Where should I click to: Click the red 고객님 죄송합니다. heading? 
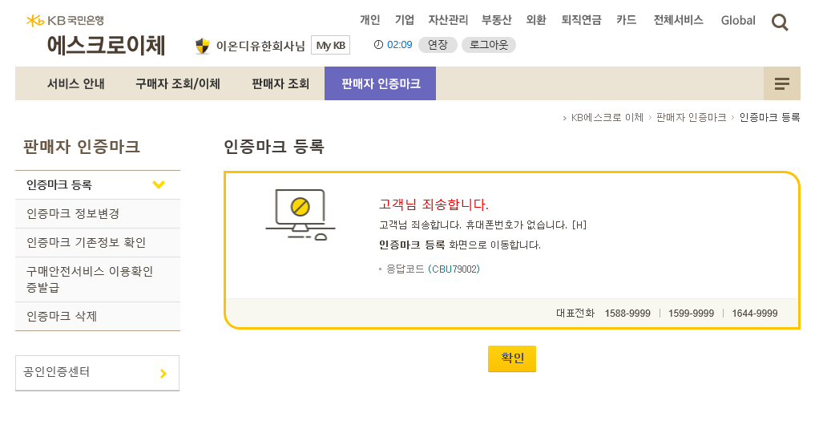(x=434, y=204)
